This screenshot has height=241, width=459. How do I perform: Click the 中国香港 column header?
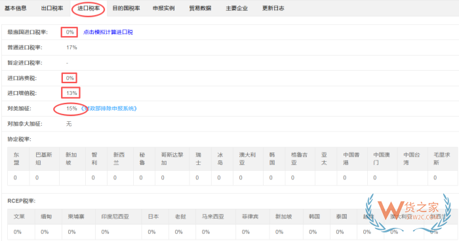tap(351, 158)
